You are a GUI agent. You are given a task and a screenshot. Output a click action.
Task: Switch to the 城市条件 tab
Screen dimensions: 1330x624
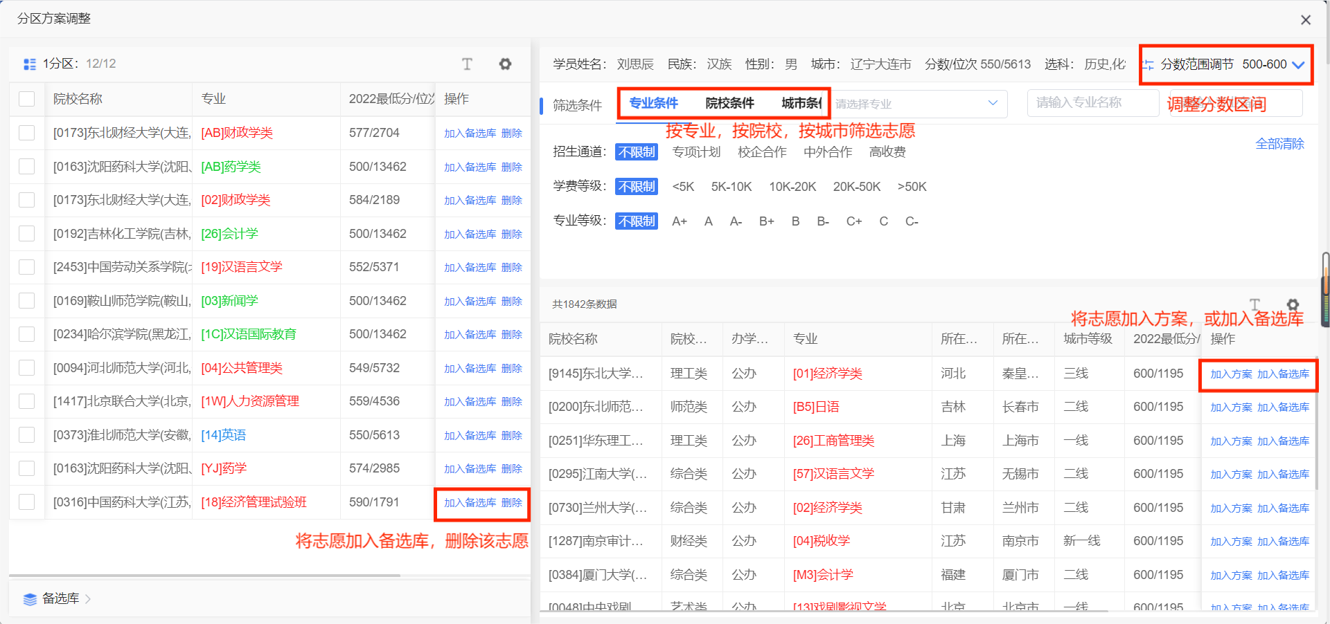801,103
